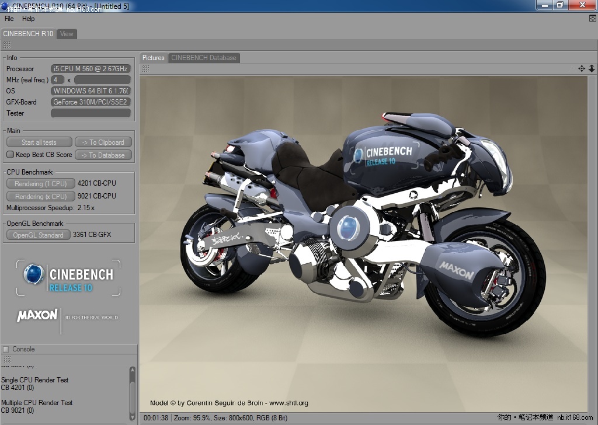Switch to the CINEBENCH Database tab
The height and width of the screenshot is (425, 598).
[x=203, y=58]
